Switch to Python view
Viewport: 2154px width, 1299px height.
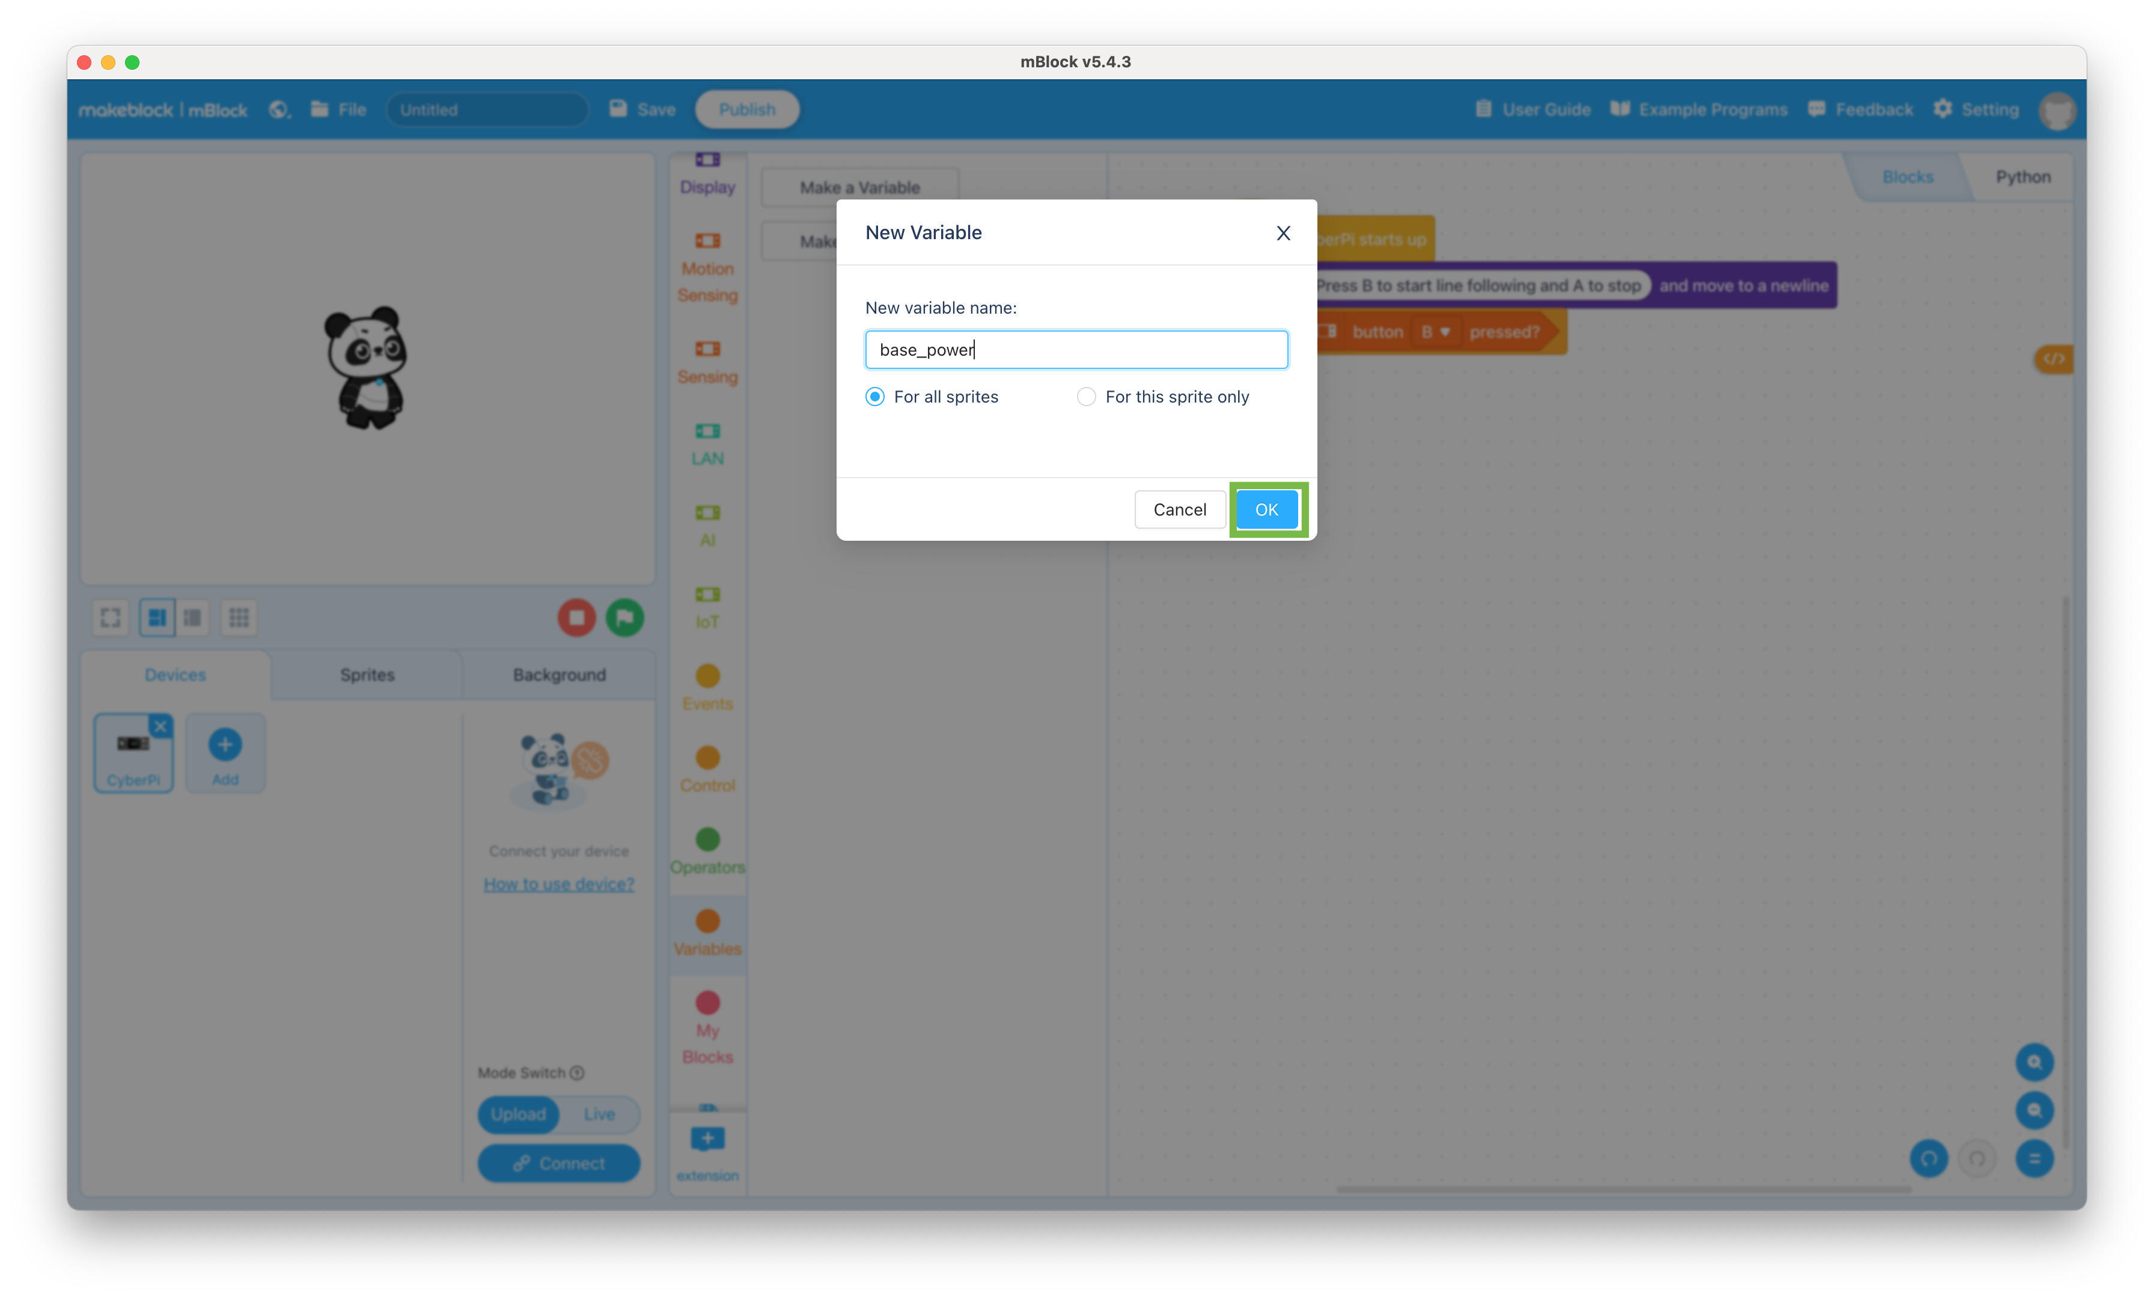tap(2022, 174)
